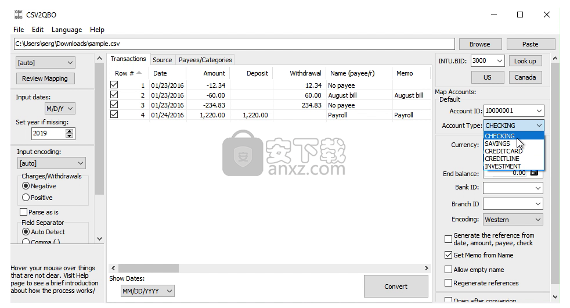570x308 pixels.
Task: Uncheck transaction row 1 checkbox
Action: [114, 85]
